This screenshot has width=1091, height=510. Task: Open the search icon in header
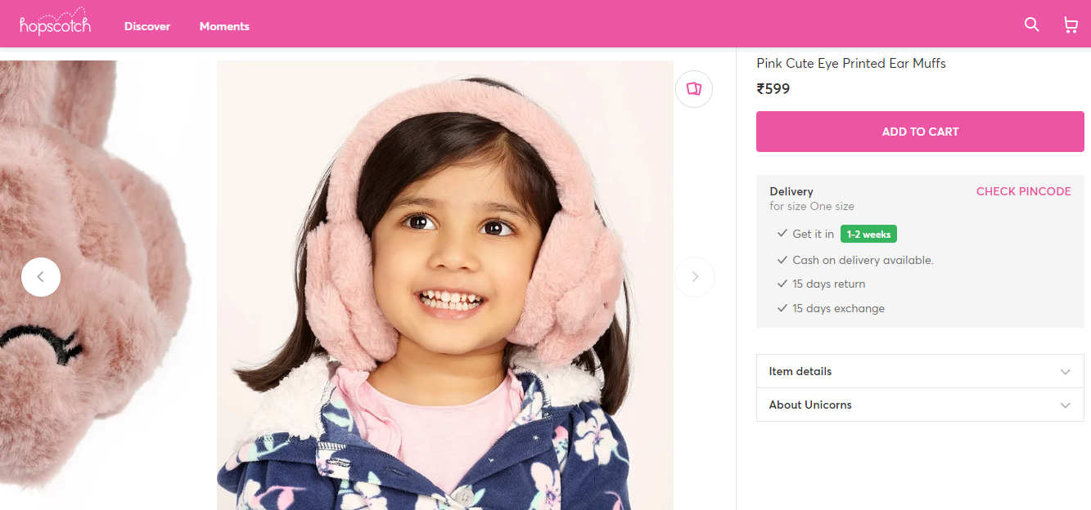1031,25
